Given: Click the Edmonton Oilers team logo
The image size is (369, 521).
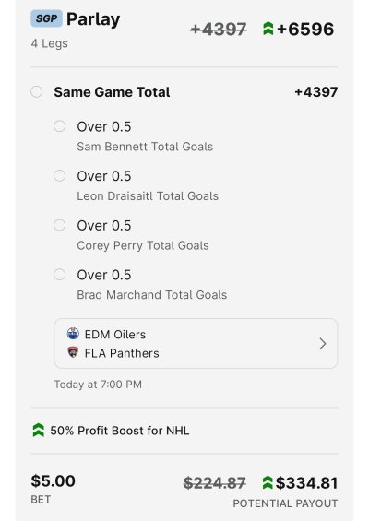Looking at the screenshot, I should (x=73, y=333).
